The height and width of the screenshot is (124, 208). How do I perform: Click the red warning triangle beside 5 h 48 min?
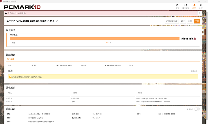(x=195, y=39)
